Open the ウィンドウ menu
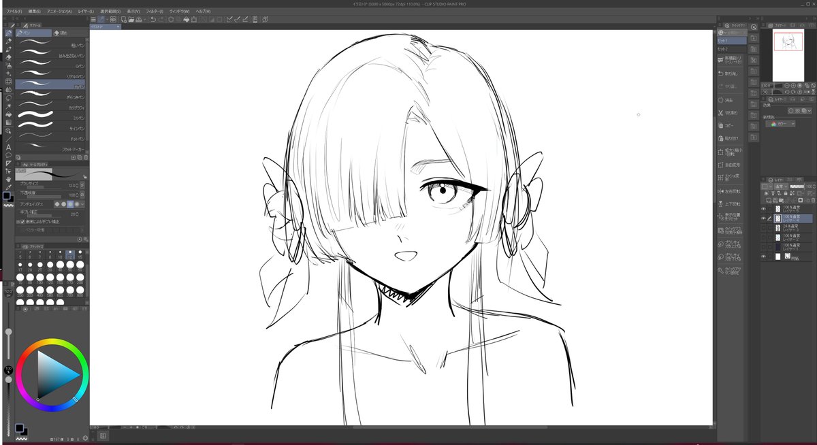 point(179,12)
